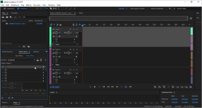Show more workspaces double-chevron
The image size is (202, 108).
click(170, 8)
